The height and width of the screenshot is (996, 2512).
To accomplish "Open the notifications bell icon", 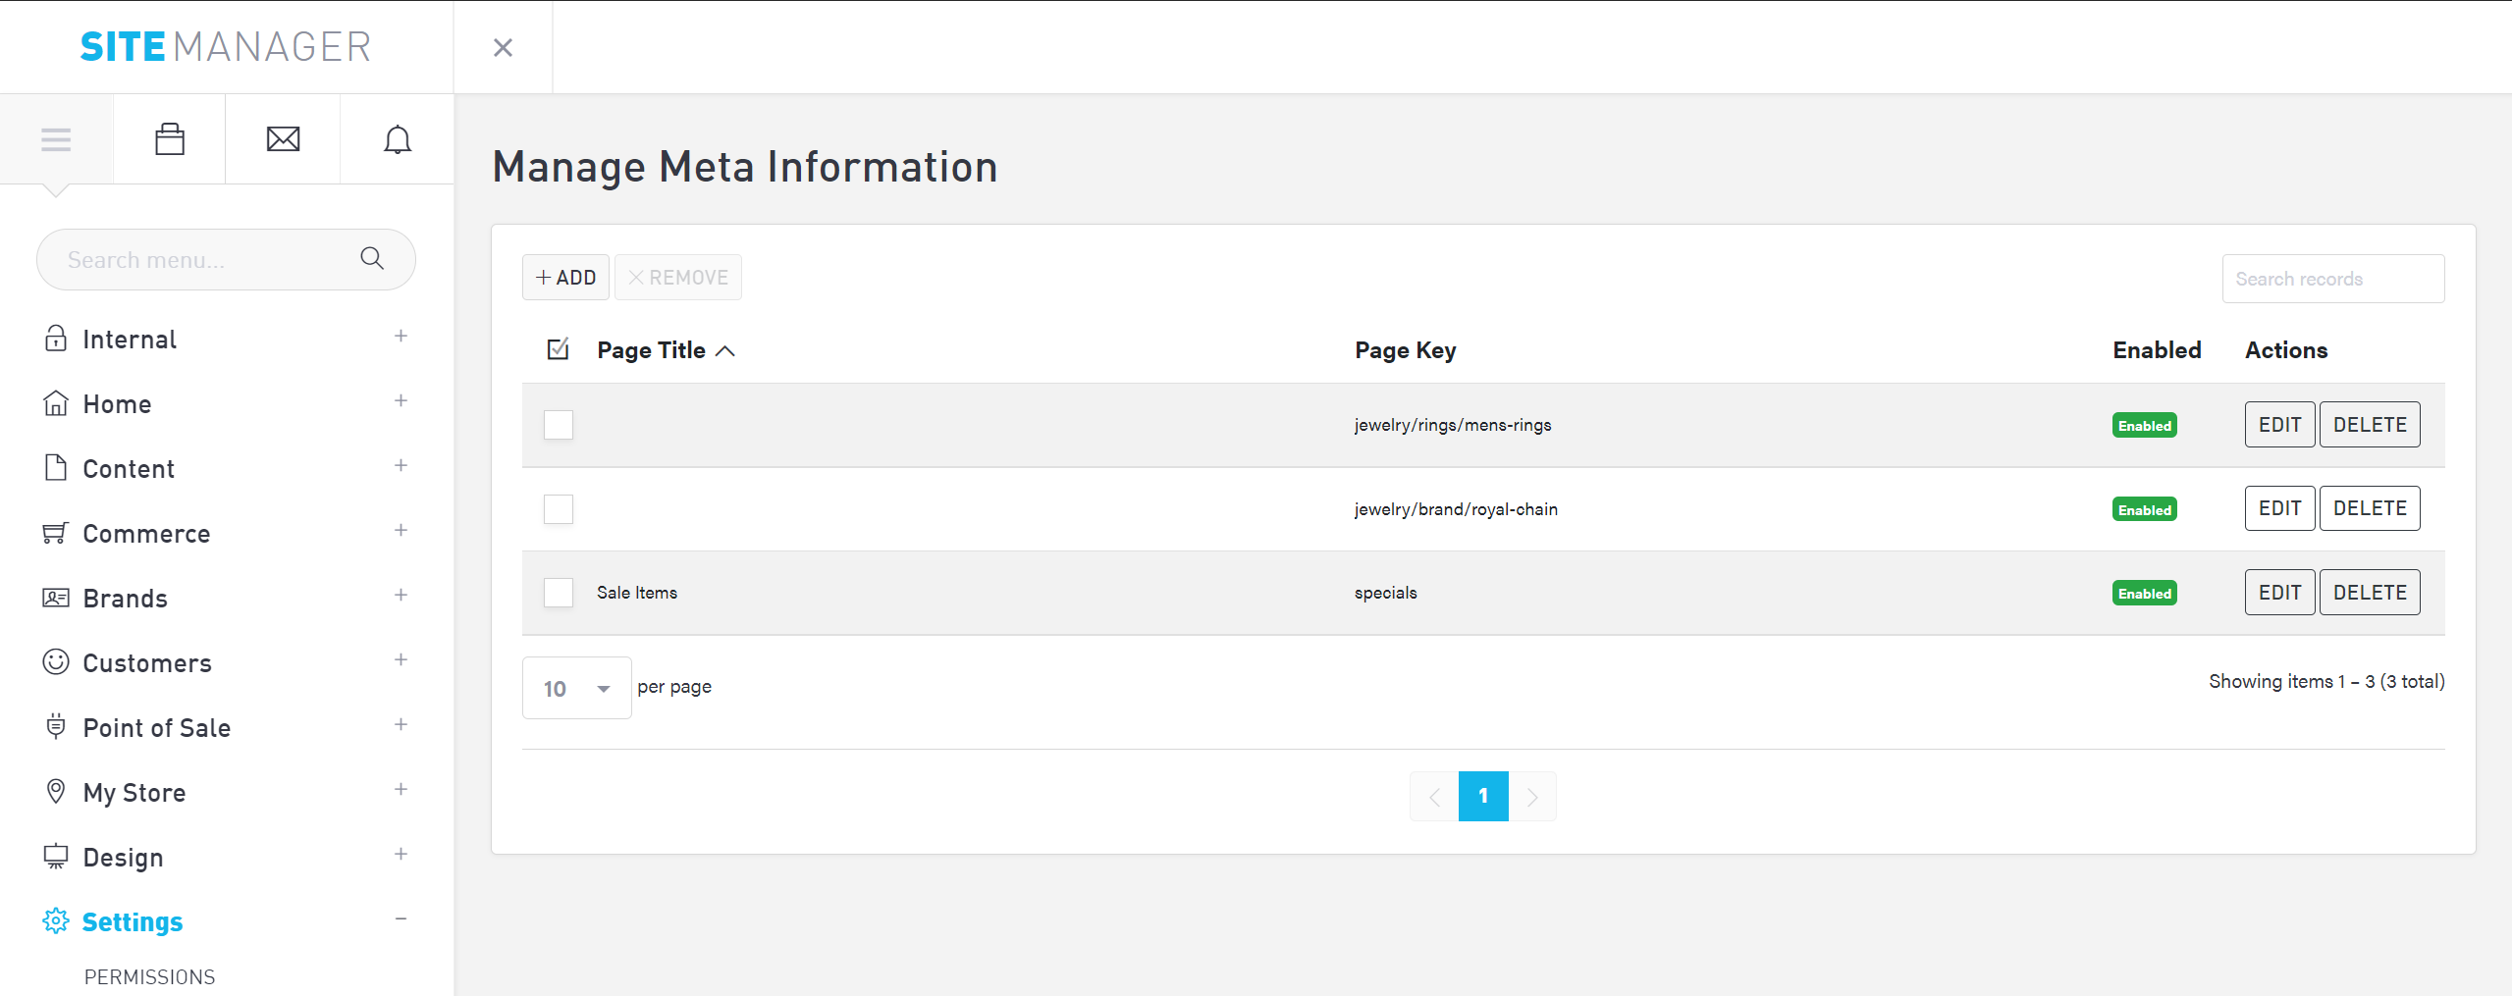I will click(x=397, y=139).
